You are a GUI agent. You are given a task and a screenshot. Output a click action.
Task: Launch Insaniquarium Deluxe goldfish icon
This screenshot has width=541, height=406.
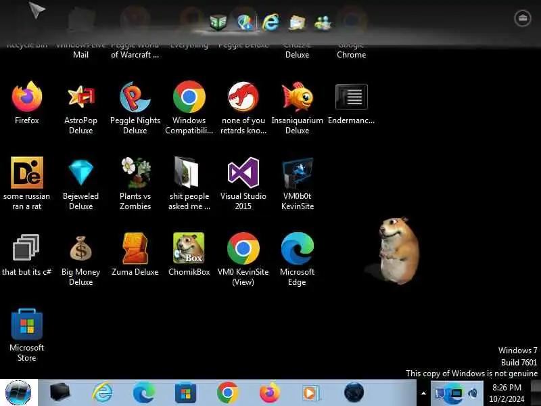click(x=297, y=108)
